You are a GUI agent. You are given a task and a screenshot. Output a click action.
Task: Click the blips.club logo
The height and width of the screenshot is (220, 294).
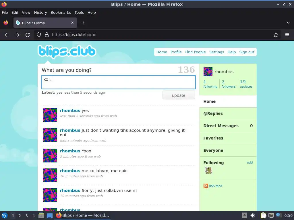coord(67,51)
